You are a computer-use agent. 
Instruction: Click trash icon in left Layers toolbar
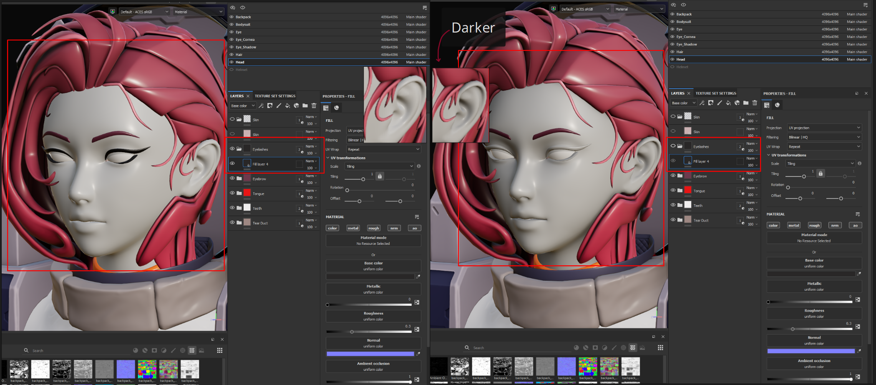tap(314, 106)
